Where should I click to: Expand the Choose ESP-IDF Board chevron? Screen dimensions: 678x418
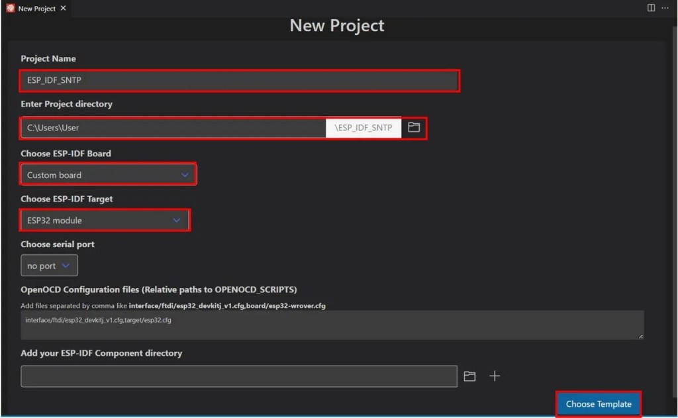click(186, 174)
